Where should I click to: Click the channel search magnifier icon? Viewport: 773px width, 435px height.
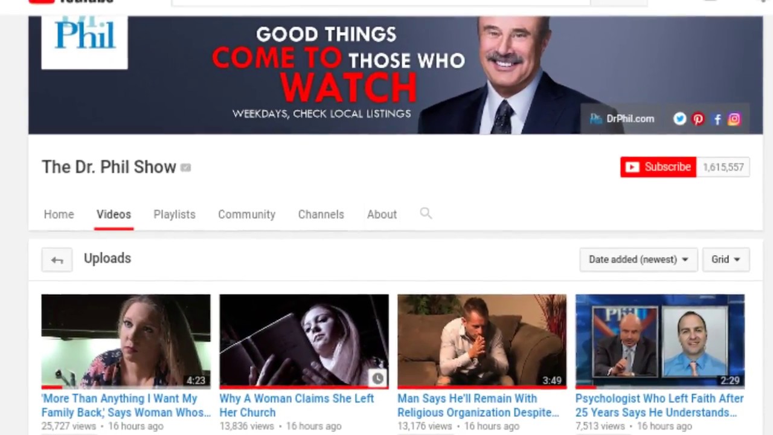click(426, 213)
